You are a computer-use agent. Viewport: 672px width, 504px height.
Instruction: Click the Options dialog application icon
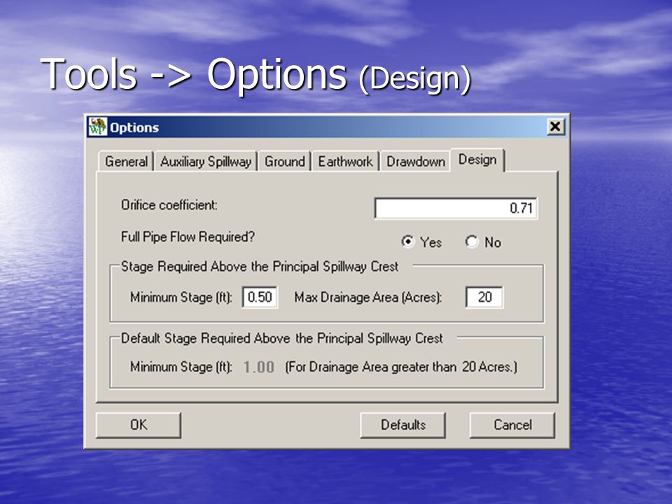pos(97,127)
